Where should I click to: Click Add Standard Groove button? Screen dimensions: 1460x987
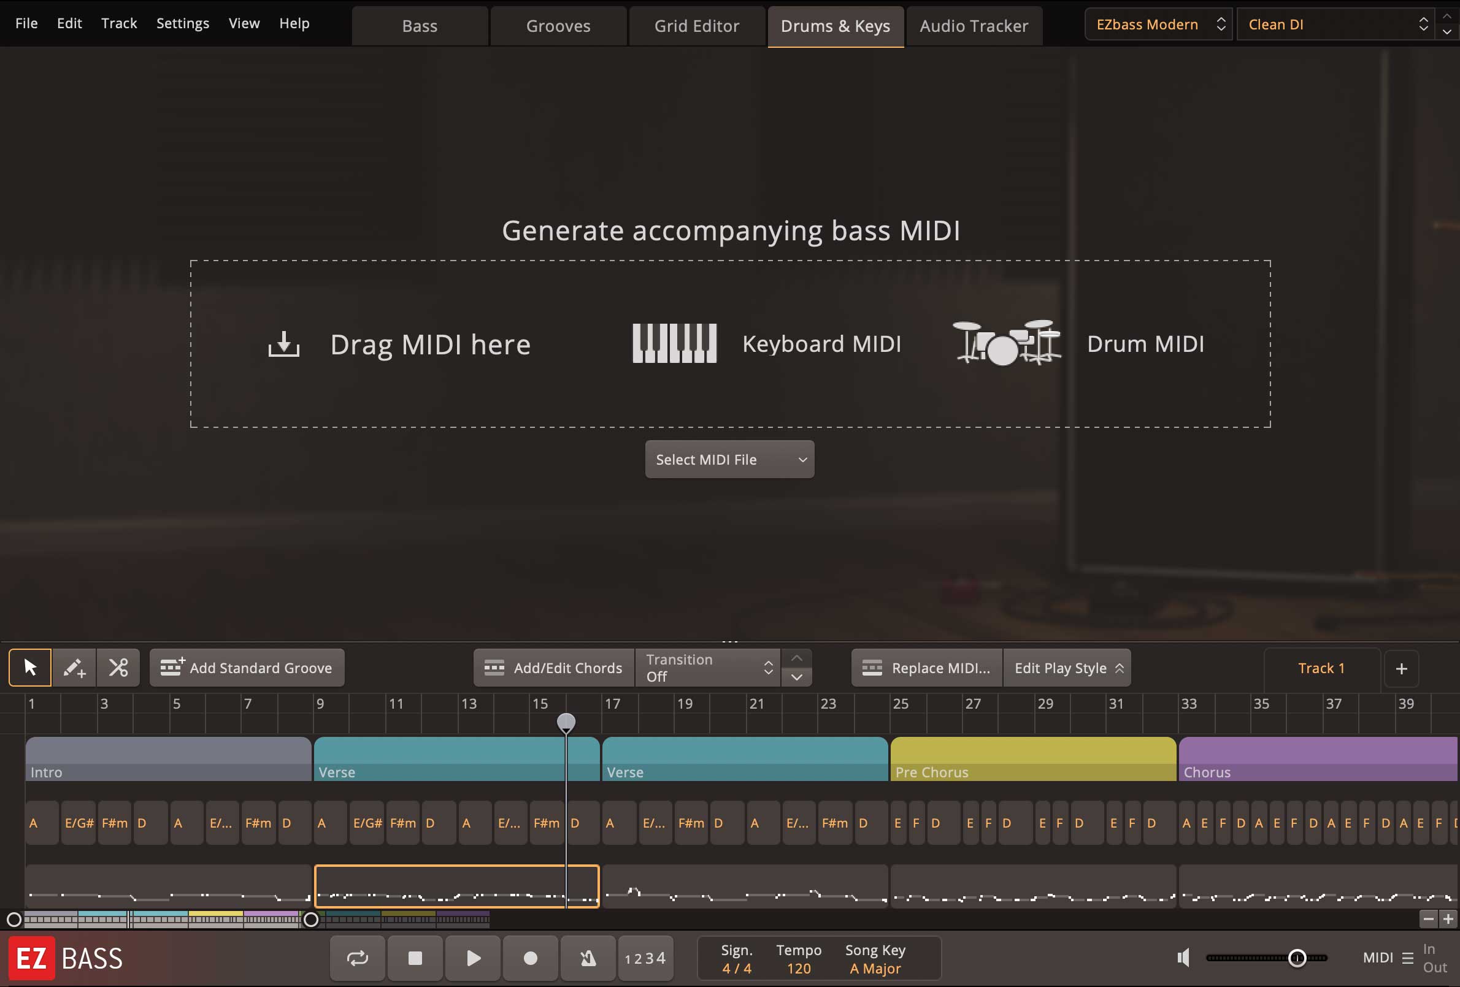coord(247,668)
